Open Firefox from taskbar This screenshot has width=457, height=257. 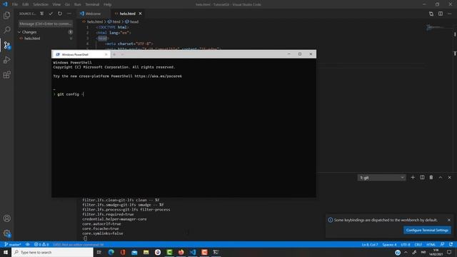coord(181,252)
